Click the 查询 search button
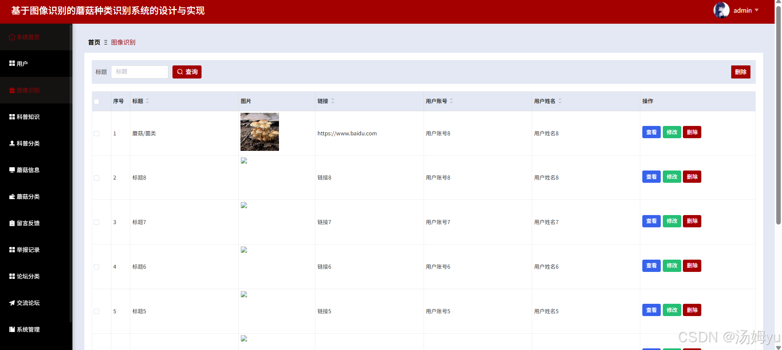Image resolution: width=782 pixels, height=350 pixels. 187,72
